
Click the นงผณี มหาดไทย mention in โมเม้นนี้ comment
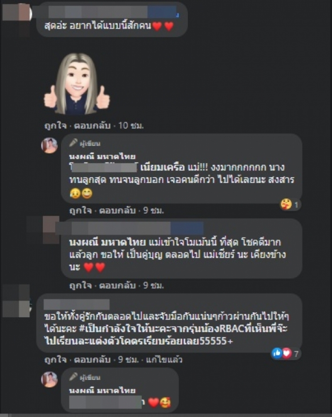[107, 242]
